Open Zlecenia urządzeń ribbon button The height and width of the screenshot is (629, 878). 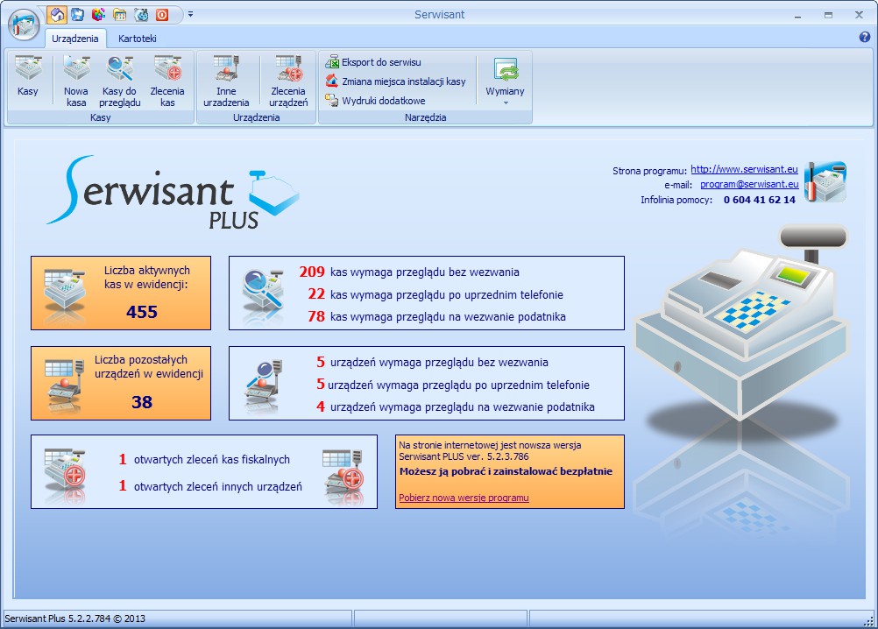coord(288,81)
